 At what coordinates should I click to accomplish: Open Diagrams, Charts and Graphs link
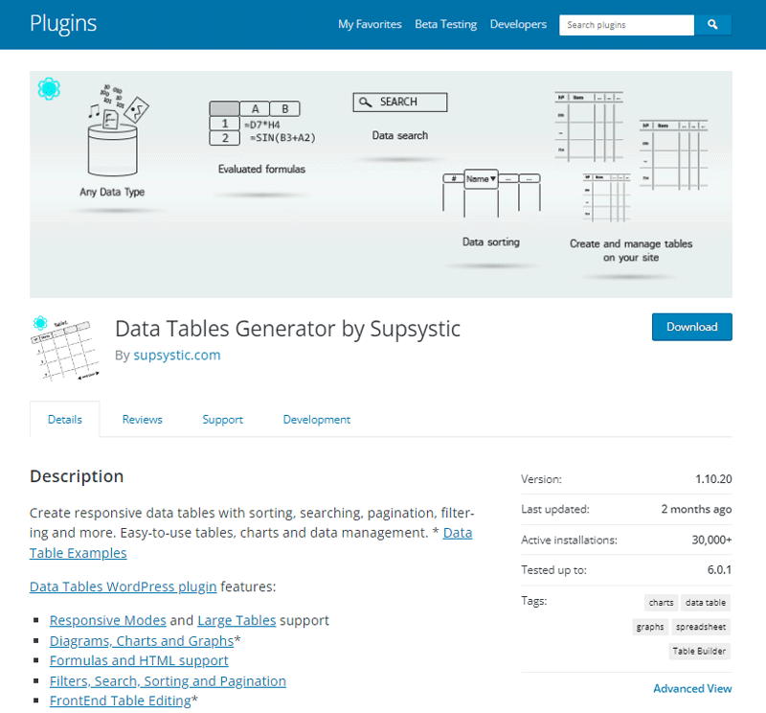[x=142, y=640]
